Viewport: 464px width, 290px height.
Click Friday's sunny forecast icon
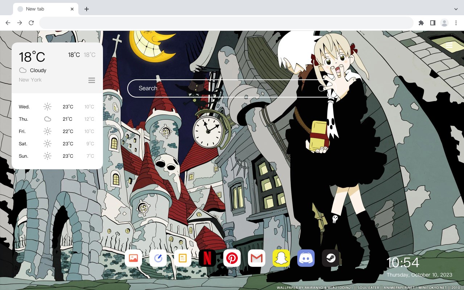(47, 131)
